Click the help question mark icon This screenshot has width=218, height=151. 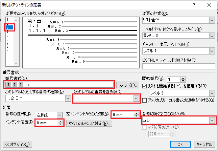click(194, 5)
